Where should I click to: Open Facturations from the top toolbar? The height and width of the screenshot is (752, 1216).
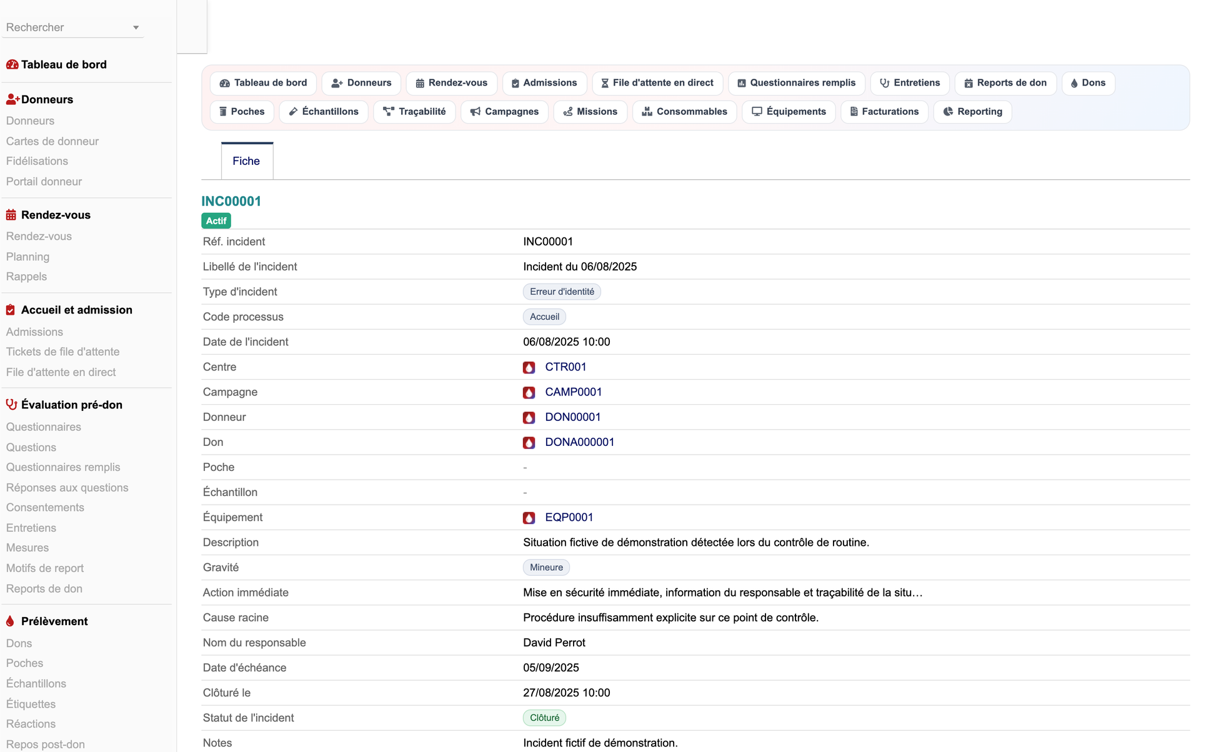[x=884, y=112]
